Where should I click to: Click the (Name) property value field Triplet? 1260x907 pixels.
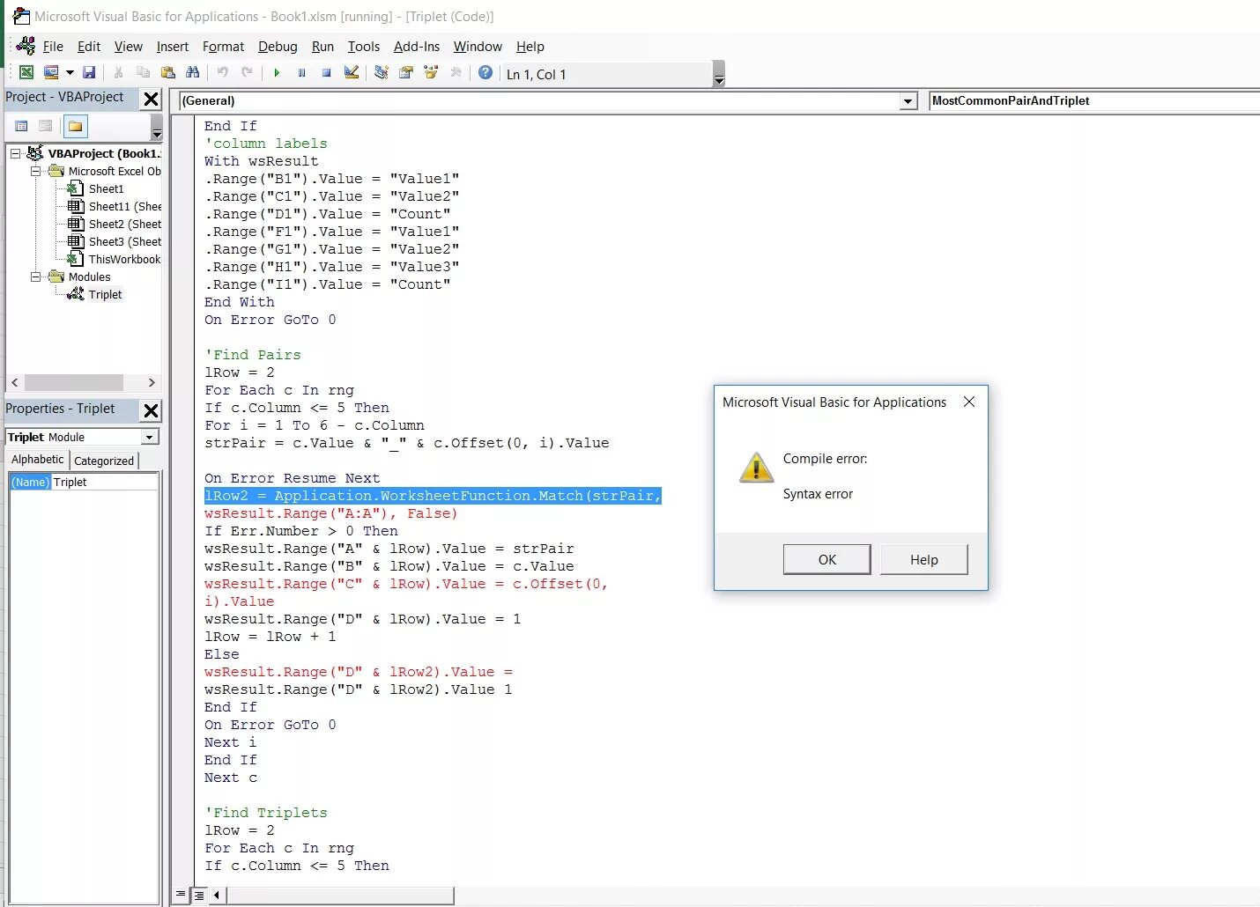[104, 482]
